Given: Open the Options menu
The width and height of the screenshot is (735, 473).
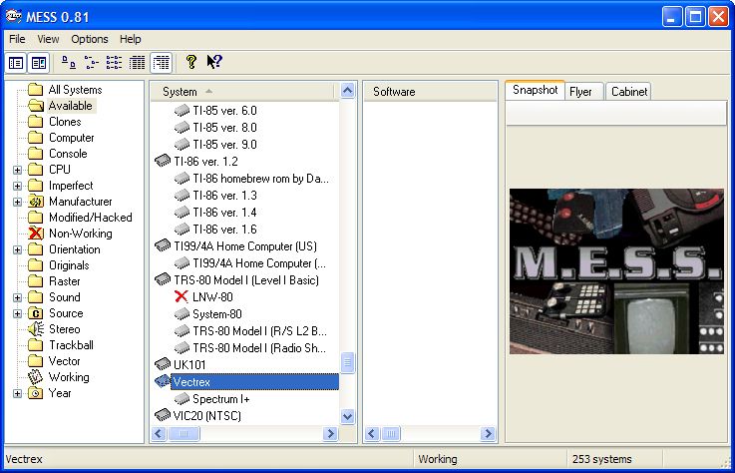Looking at the screenshot, I should (90, 39).
